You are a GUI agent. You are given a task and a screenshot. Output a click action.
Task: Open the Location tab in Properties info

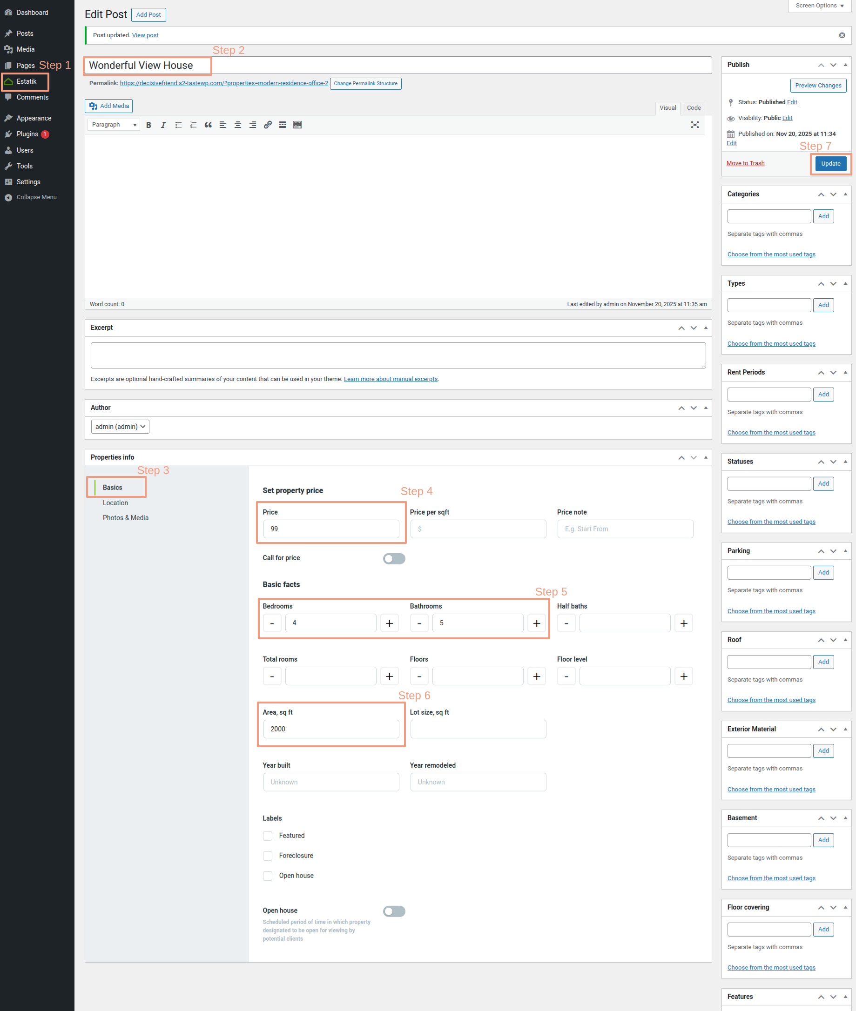click(115, 502)
